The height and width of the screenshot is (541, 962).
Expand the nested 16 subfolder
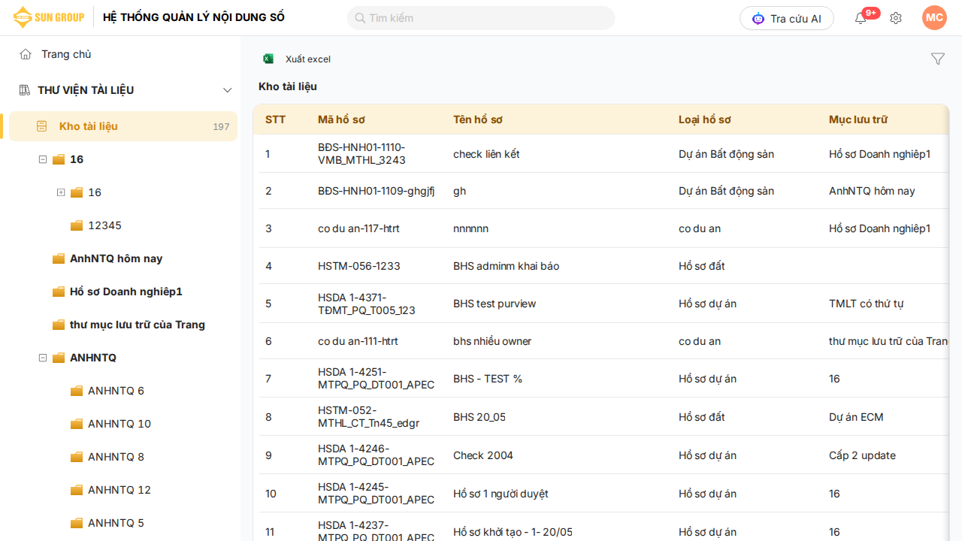point(61,192)
